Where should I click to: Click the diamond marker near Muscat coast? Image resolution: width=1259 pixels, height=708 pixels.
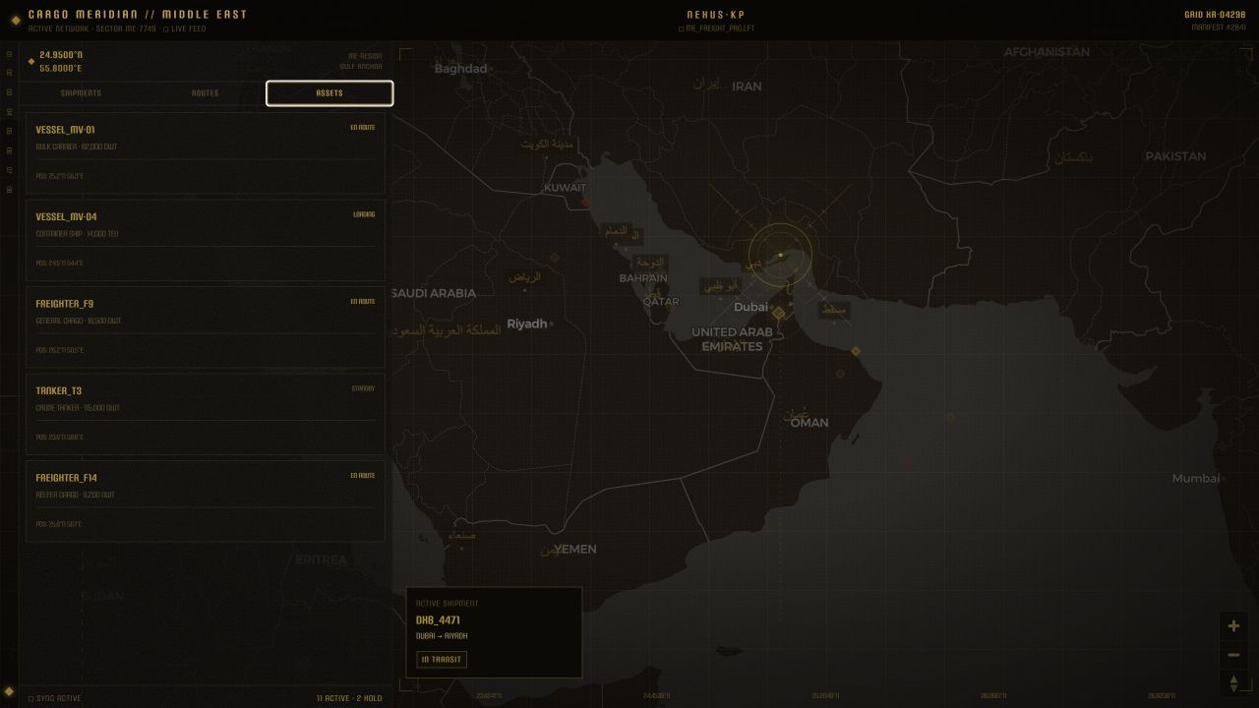(x=855, y=351)
